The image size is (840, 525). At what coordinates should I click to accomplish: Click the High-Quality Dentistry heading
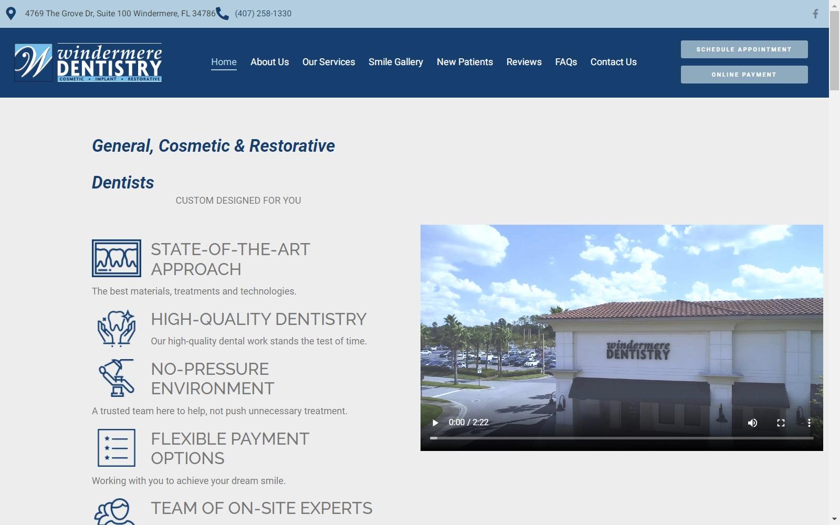pos(259,319)
